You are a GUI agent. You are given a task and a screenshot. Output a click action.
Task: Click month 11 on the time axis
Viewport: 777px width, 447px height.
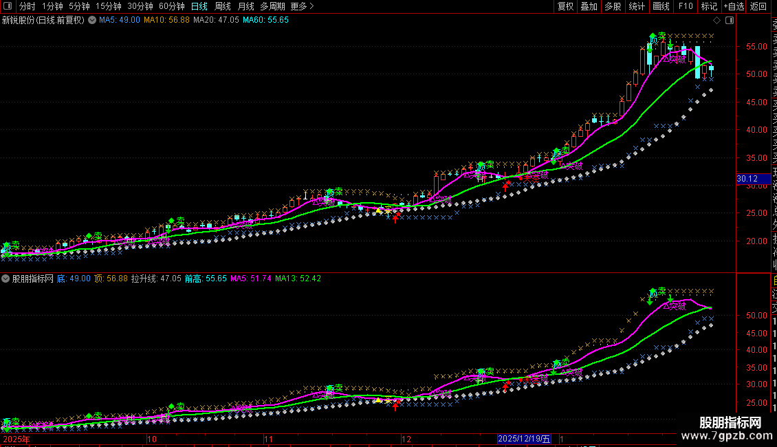[269, 439]
